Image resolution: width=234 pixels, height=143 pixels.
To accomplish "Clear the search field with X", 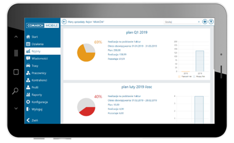I will (x=199, y=22).
